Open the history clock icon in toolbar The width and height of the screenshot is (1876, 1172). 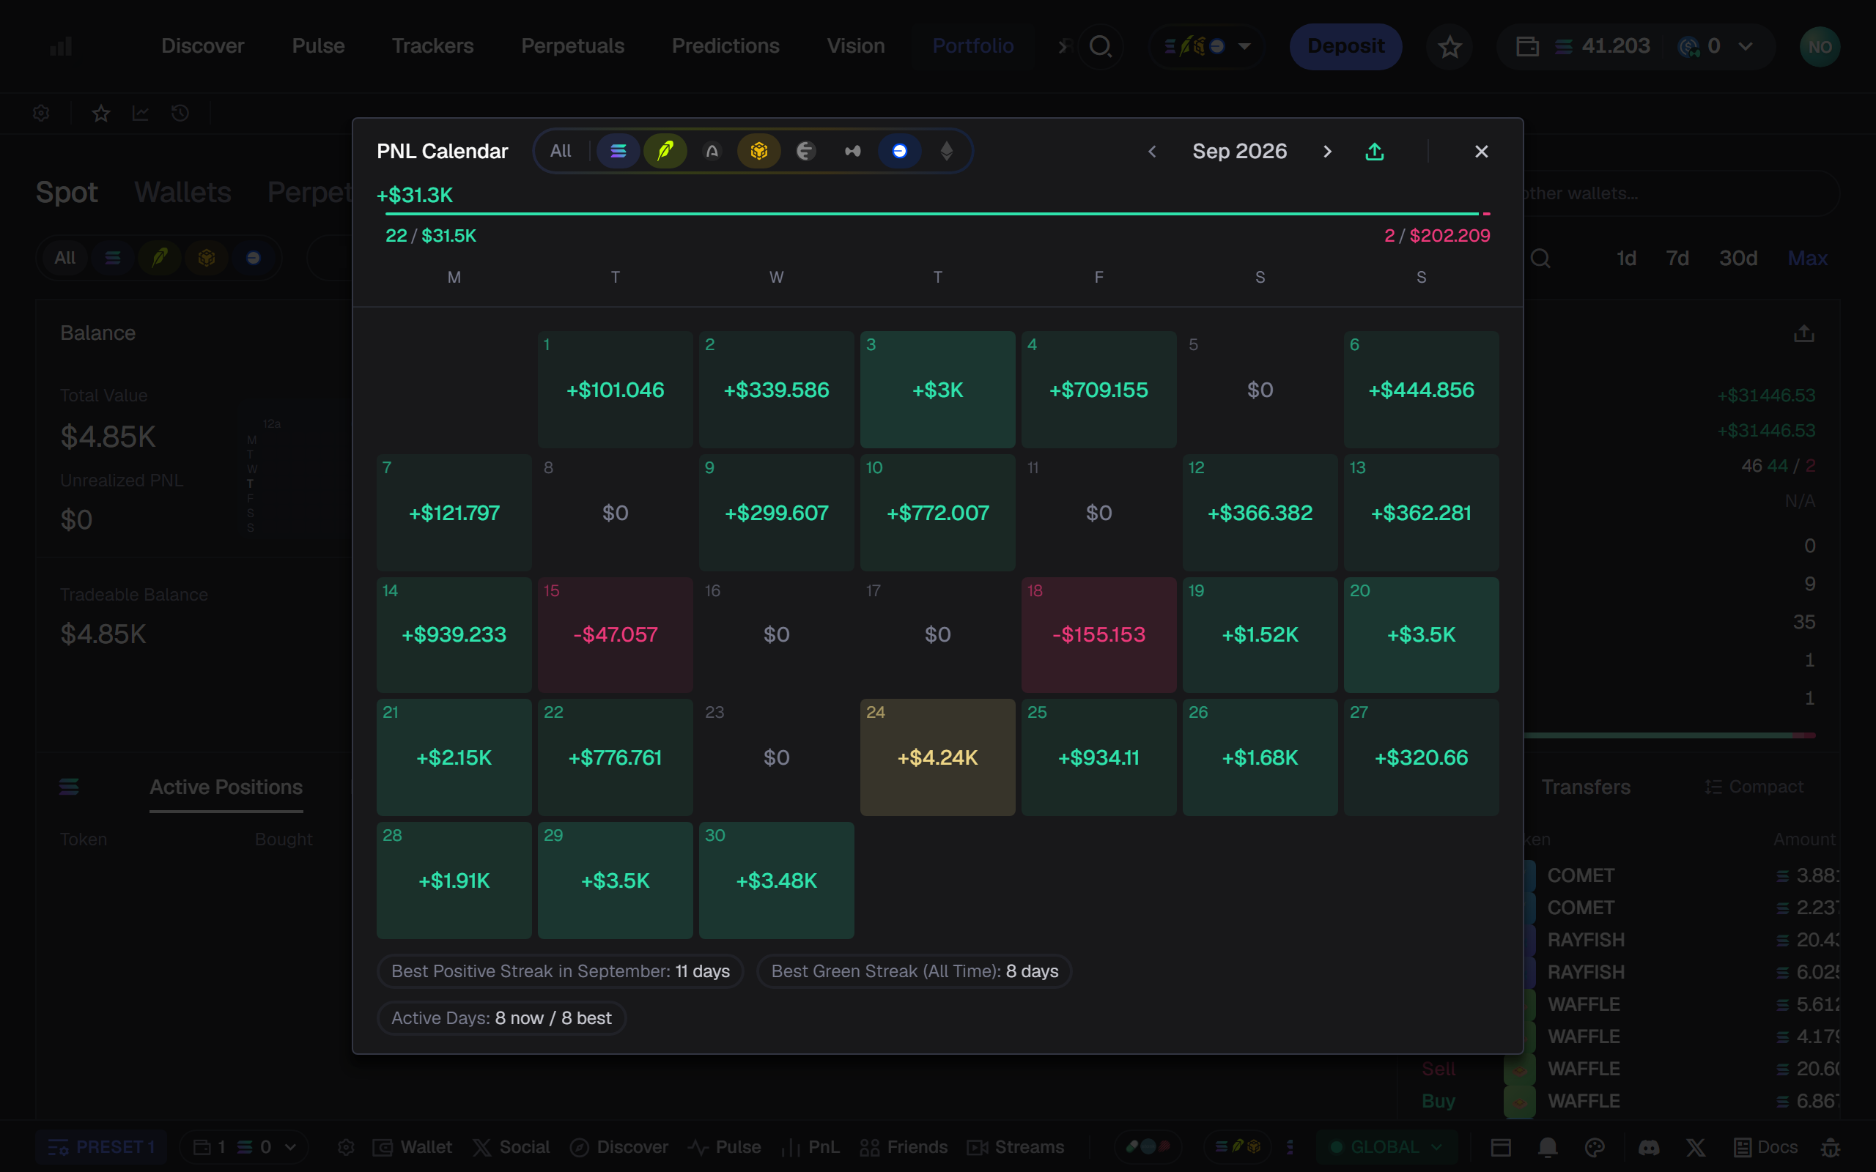pyautogui.click(x=180, y=113)
